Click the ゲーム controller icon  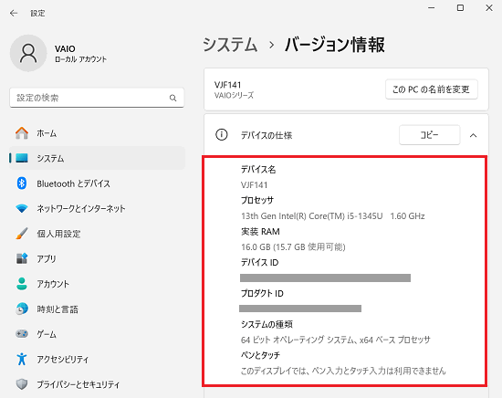coord(22,334)
